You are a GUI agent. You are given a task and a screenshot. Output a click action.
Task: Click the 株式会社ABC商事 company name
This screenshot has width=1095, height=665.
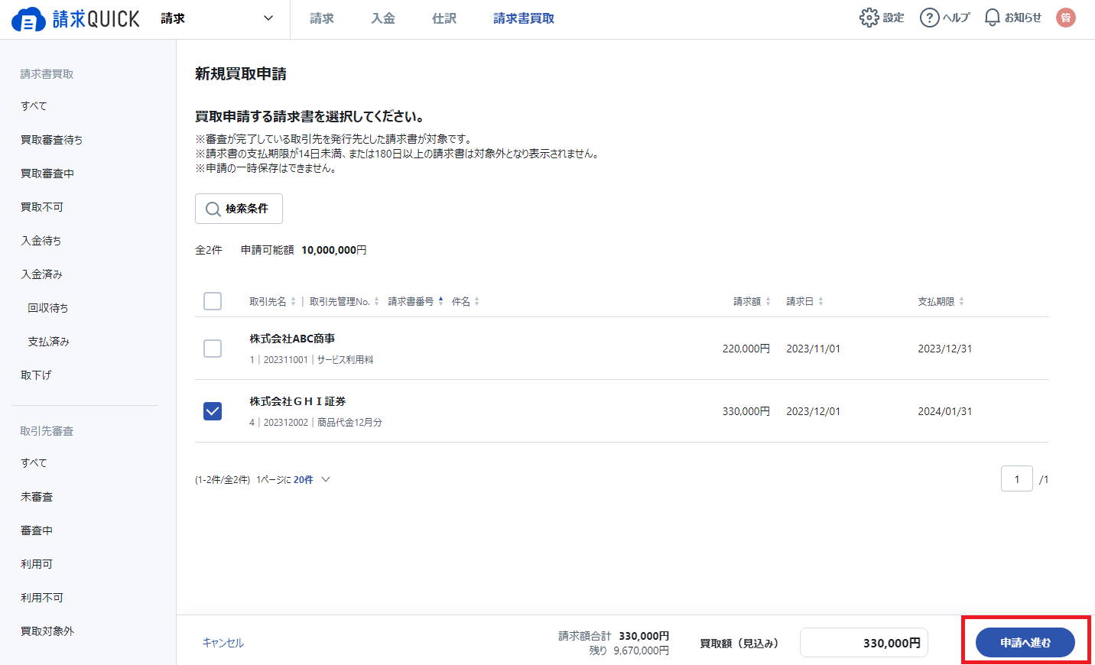click(292, 339)
